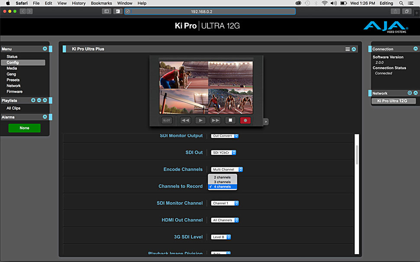Viewport: 420px width, 262px height.
Task: Click the Stop transport button
Action: pos(230,121)
